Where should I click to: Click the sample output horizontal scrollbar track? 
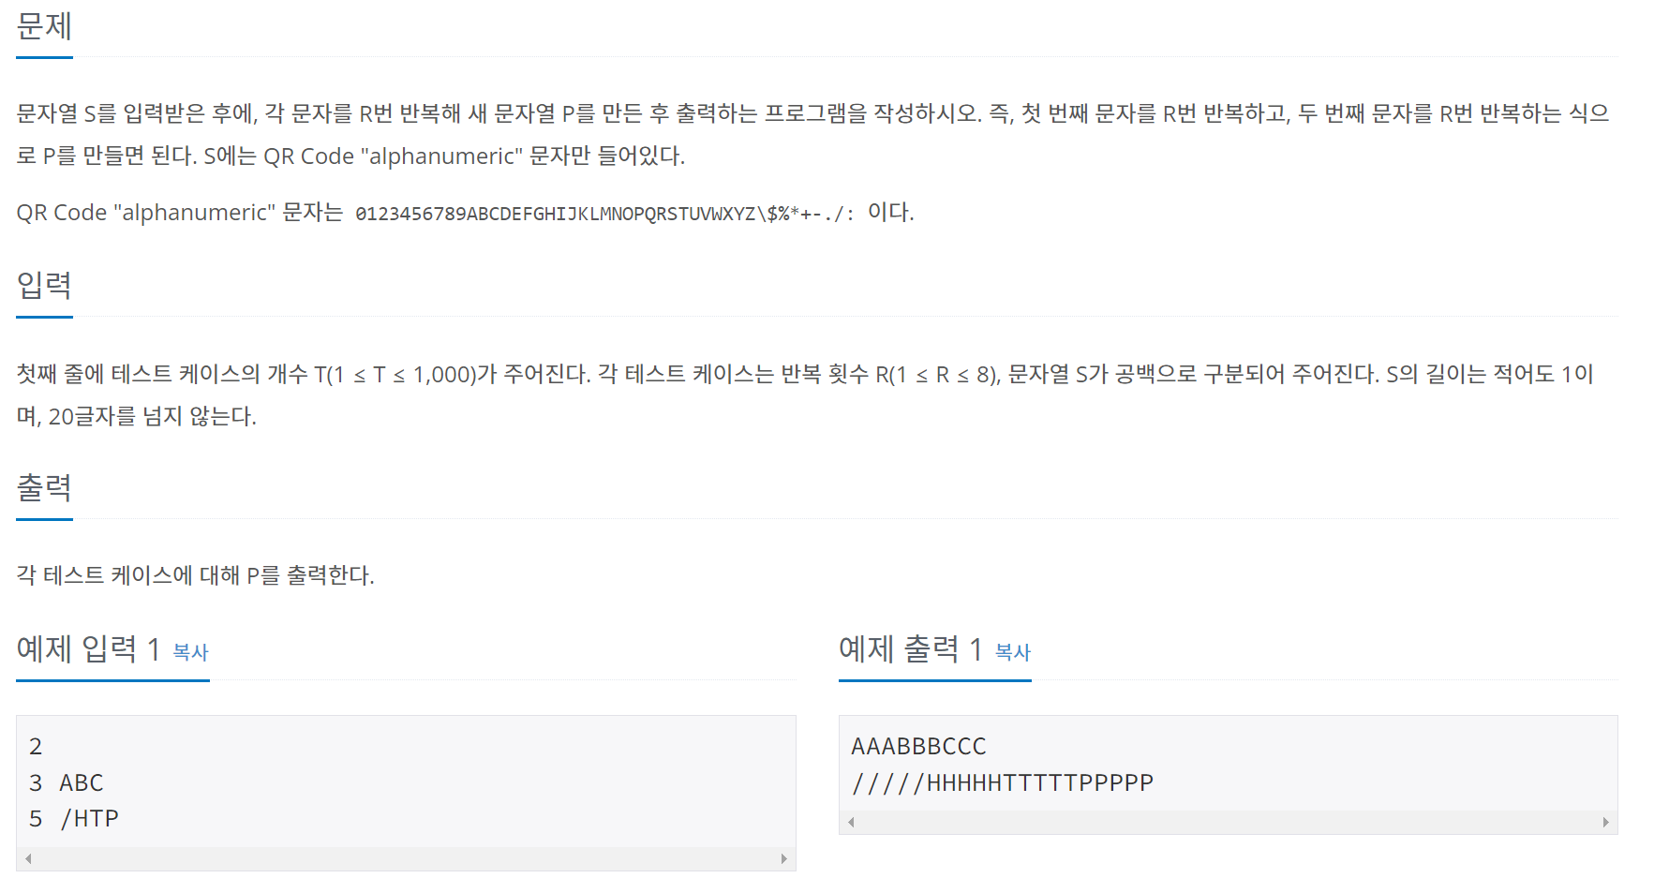coord(1228,822)
